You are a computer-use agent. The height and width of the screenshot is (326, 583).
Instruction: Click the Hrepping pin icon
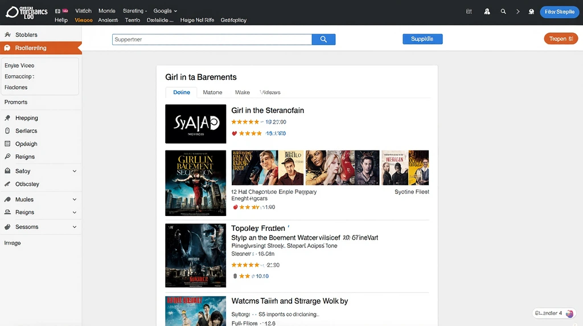7,118
